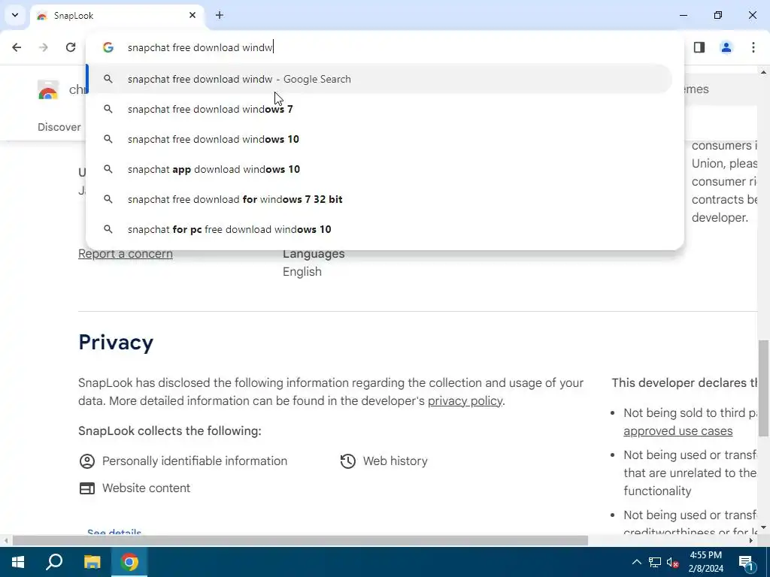The image size is (770, 577).
Task: Open Windows taskbar search
Action: [x=54, y=562]
